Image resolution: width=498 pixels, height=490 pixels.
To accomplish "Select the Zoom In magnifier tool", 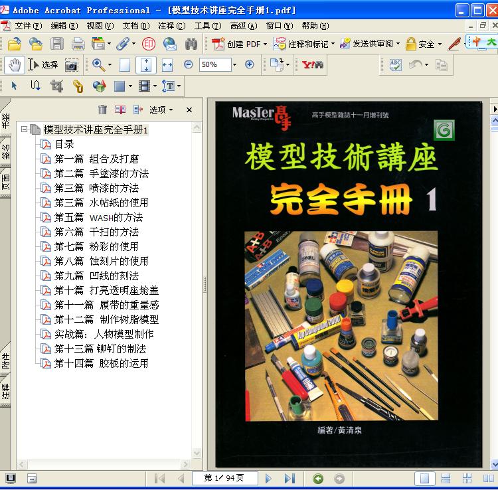I will (x=98, y=65).
